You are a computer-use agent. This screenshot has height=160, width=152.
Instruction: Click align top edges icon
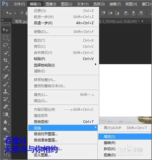103,13
